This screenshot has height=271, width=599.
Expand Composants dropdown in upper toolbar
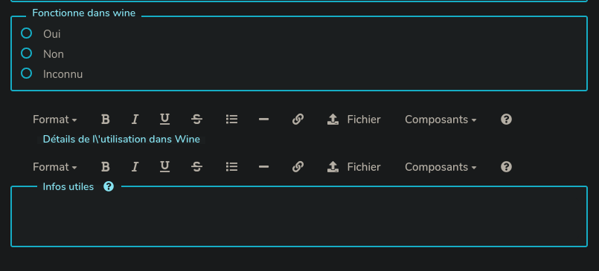point(441,120)
